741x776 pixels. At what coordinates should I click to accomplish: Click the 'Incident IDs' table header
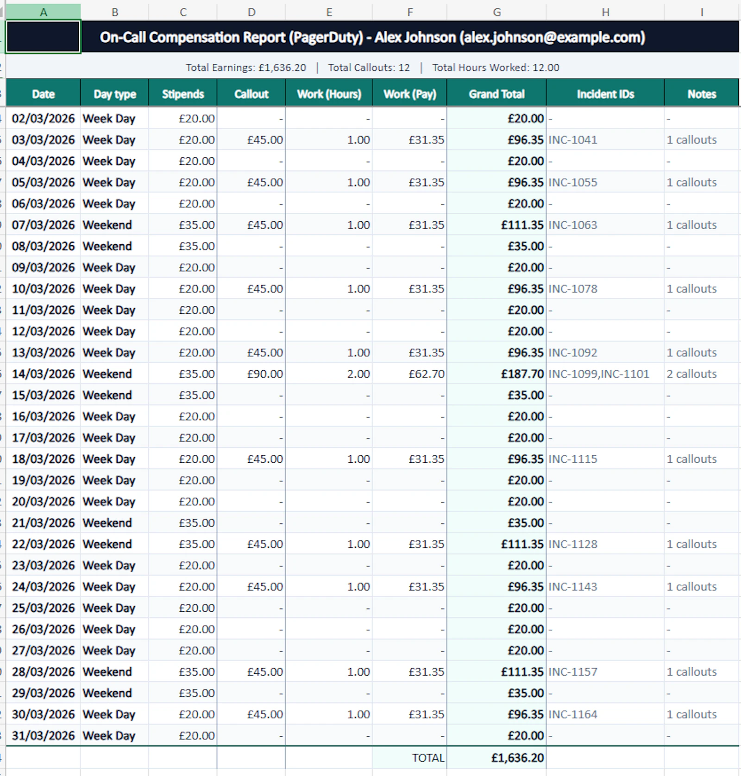[x=605, y=94]
